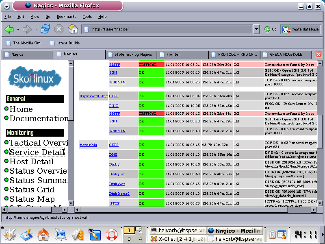Click the green Back arrow button
Screen dimensions: 325x244
[x=9, y=29]
